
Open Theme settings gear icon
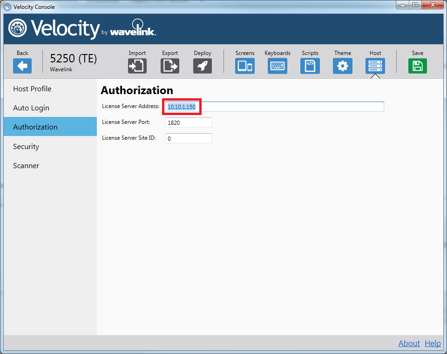coord(342,66)
